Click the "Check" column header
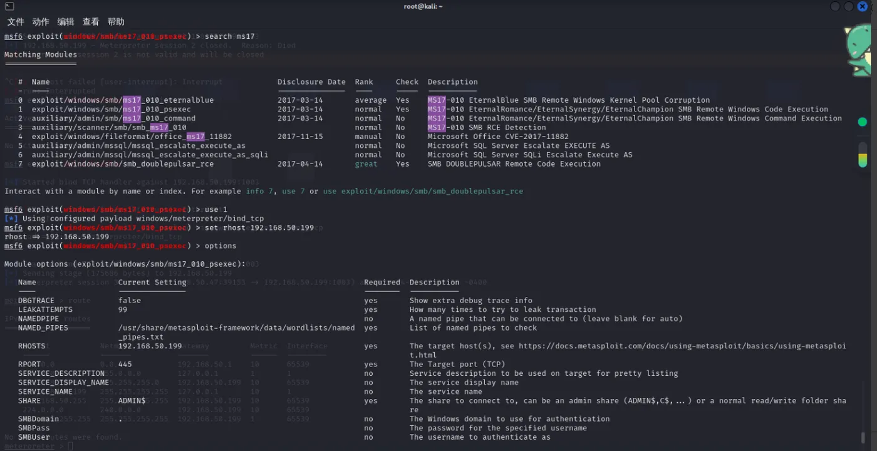 pyautogui.click(x=407, y=82)
